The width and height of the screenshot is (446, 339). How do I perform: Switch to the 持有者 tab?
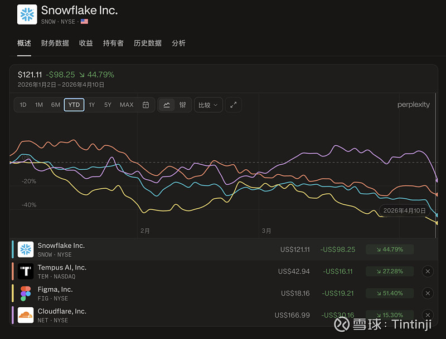click(113, 43)
